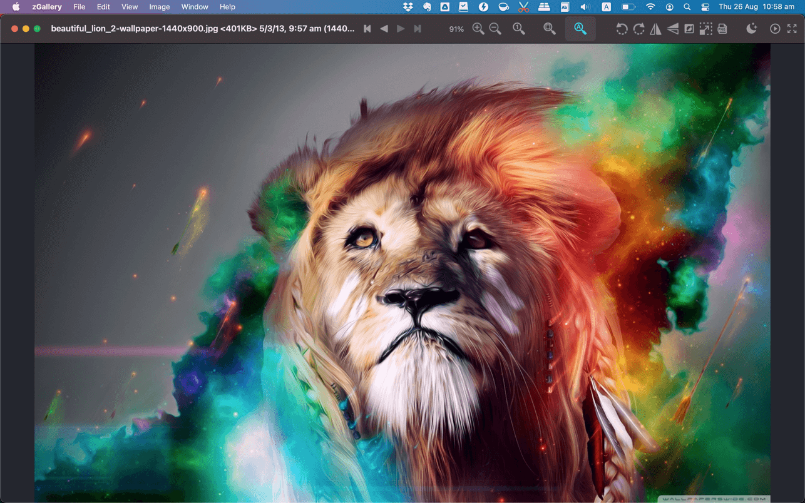
Task: Start the slideshow play button
Action: (x=775, y=29)
